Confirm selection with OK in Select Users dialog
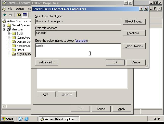The image size is (164, 124). pyautogui.click(x=115, y=62)
